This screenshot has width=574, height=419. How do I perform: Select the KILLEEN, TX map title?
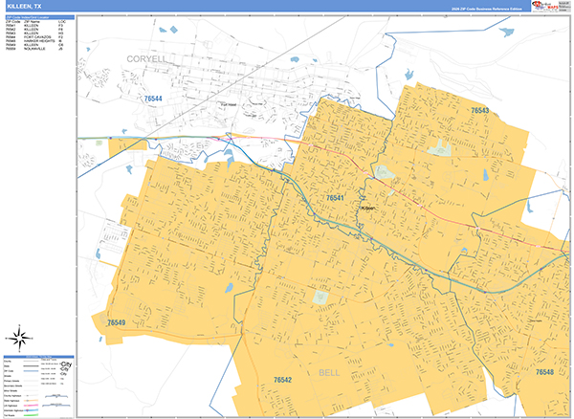24,7
